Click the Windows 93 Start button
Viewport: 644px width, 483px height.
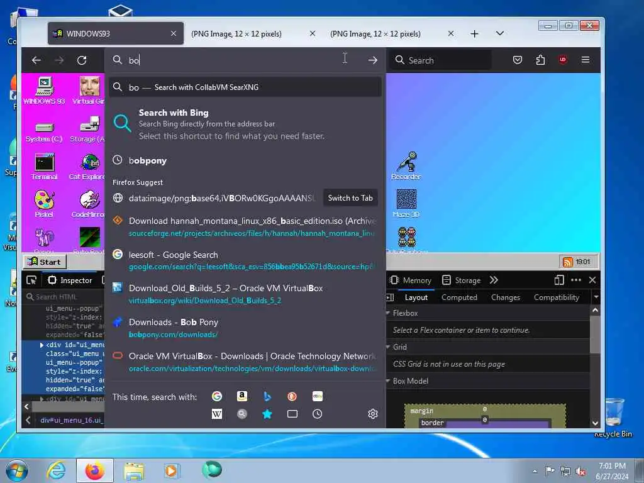pos(45,262)
